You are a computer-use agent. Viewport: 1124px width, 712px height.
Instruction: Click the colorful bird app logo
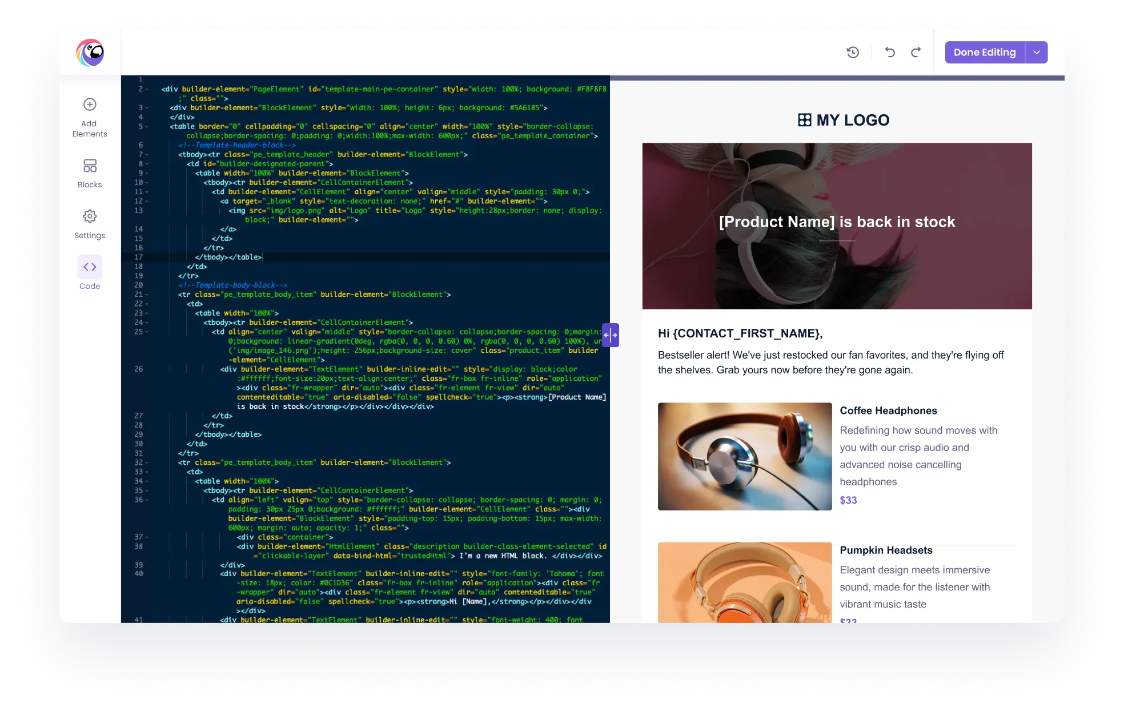coord(90,53)
